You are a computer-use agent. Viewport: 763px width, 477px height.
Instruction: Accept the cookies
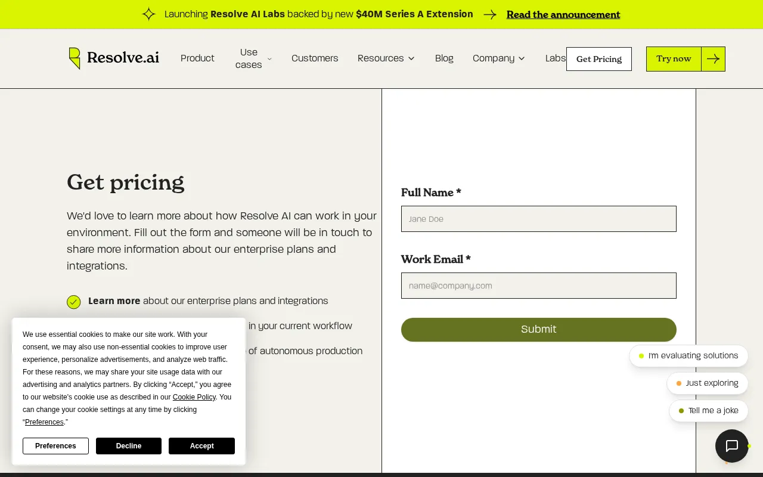(201, 446)
